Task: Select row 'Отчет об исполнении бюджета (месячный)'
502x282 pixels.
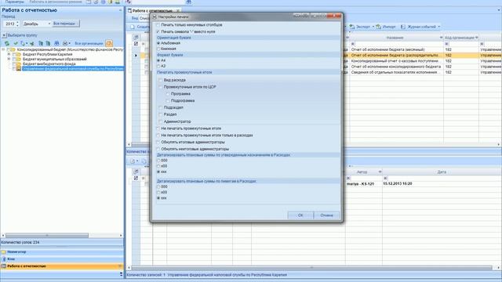Action: click(x=388, y=49)
